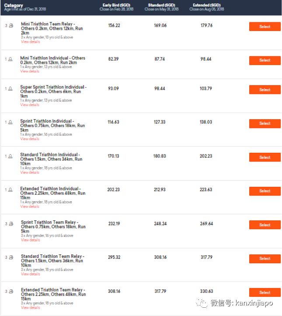This screenshot has height=316, width=282.
Task: Click person icon beside Super Sprint Triathlon Individual
Action: tap(10, 89)
